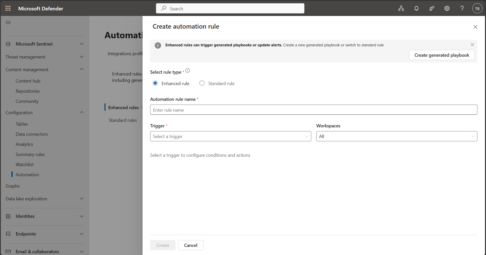Click the disabled Create button
Image resolution: width=486 pixels, height=255 pixels.
click(x=163, y=245)
